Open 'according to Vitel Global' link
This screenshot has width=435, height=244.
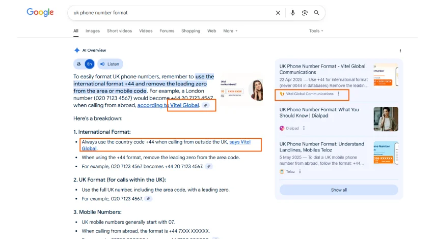(168, 105)
